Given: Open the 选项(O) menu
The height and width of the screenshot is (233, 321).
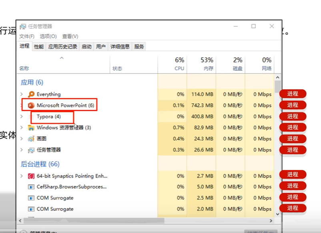Looking at the screenshot, I should click(x=48, y=36).
